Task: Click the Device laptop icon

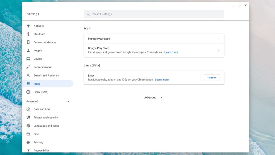Action: (28, 59)
